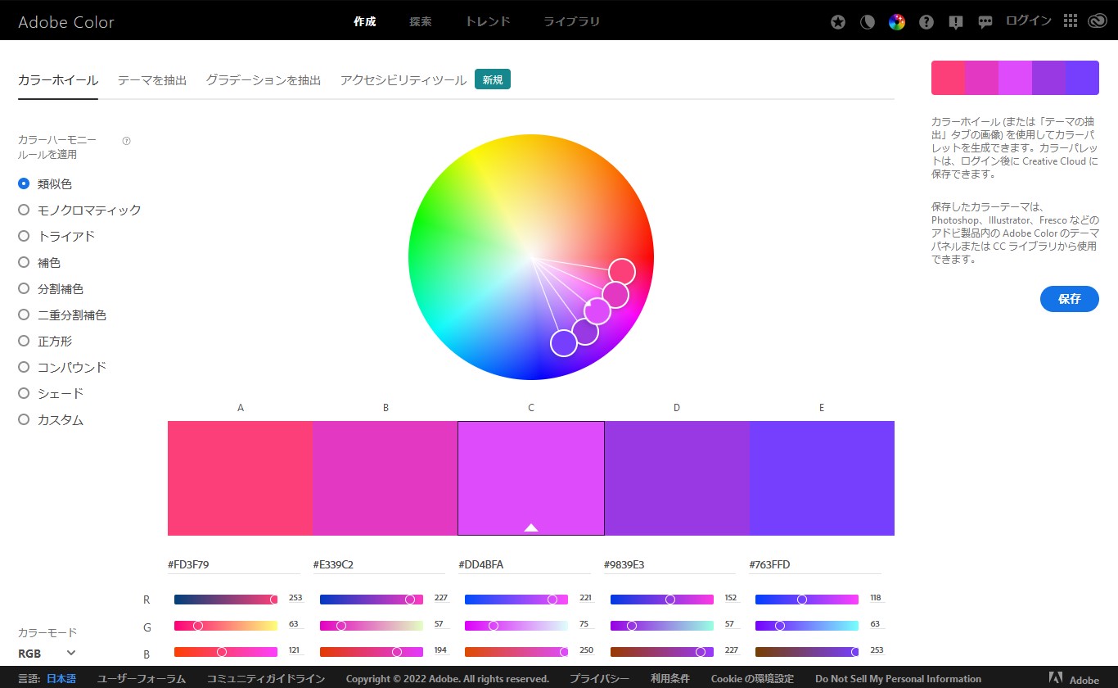Select the active swatch C
Viewport: 1118px width, 688px height.
(x=531, y=478)
